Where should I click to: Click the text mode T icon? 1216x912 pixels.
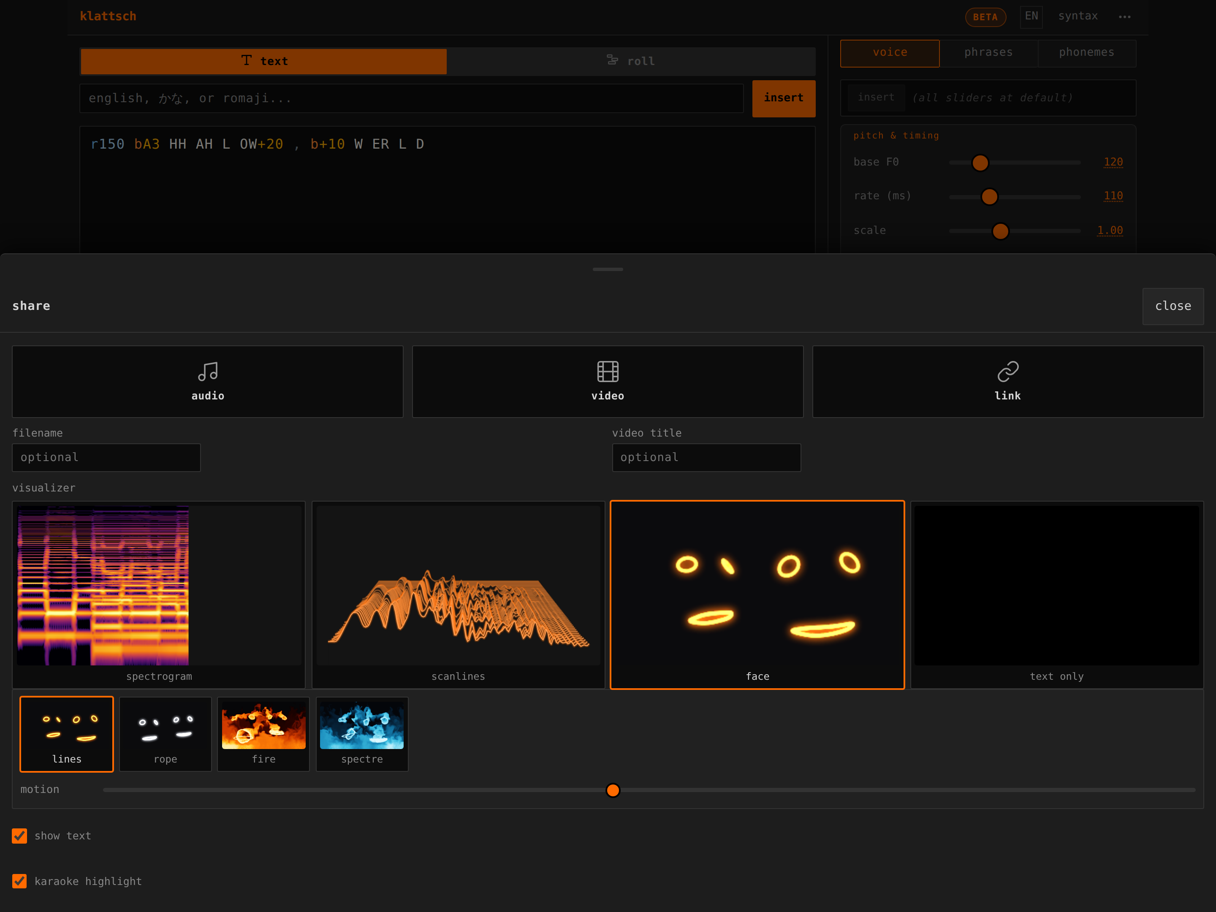pyautogui.click(x=246, y=60)
